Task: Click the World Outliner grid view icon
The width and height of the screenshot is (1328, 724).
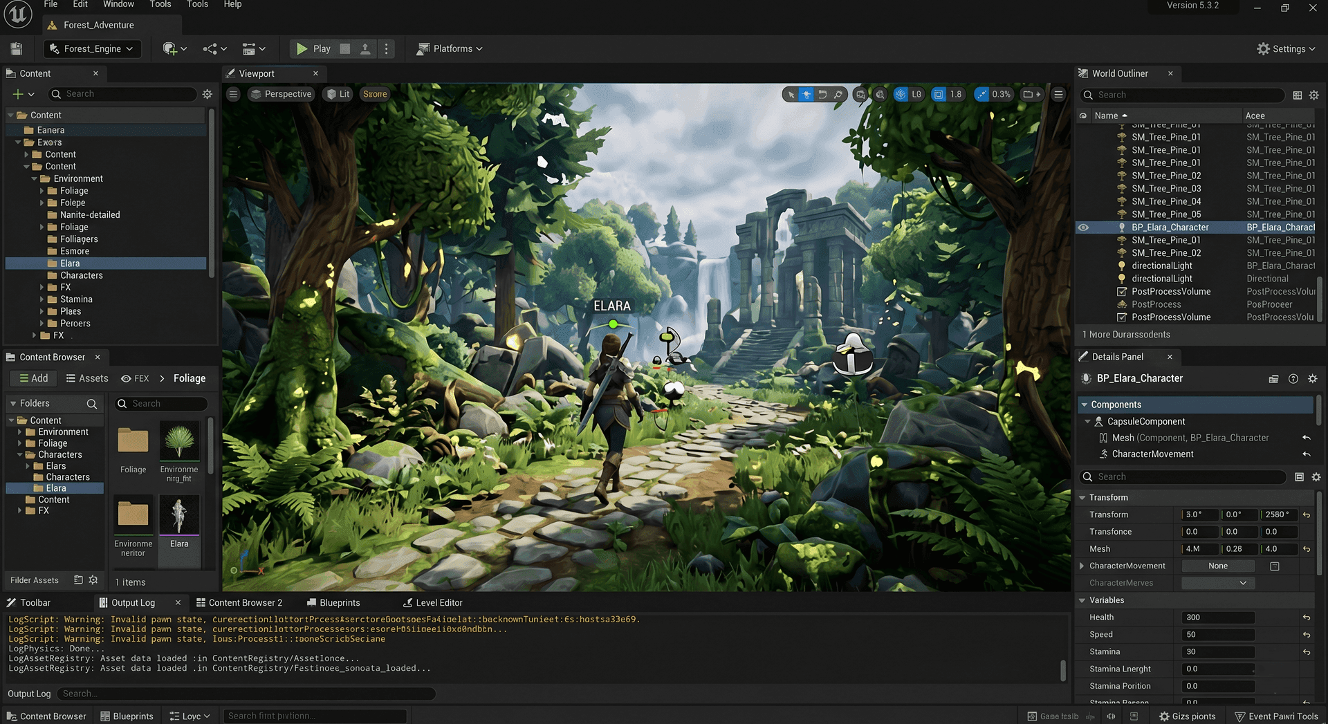Action: pyautogui.click(x=1297, y=95)
